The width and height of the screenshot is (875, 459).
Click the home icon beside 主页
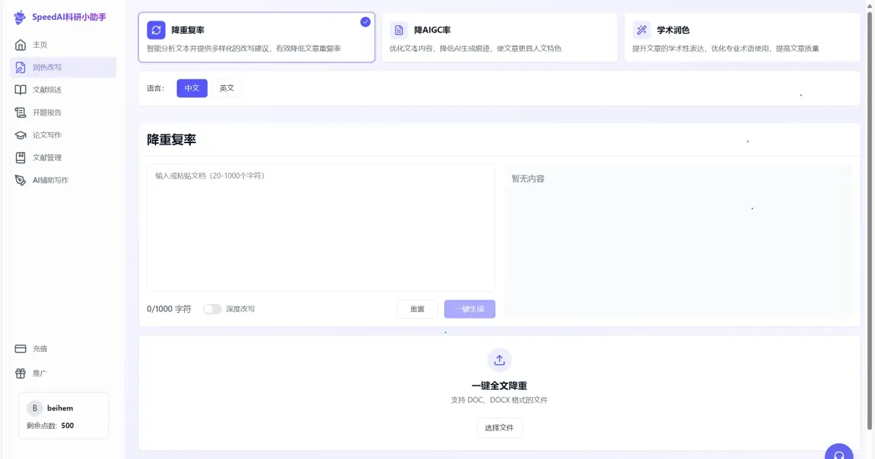point(21,45)
